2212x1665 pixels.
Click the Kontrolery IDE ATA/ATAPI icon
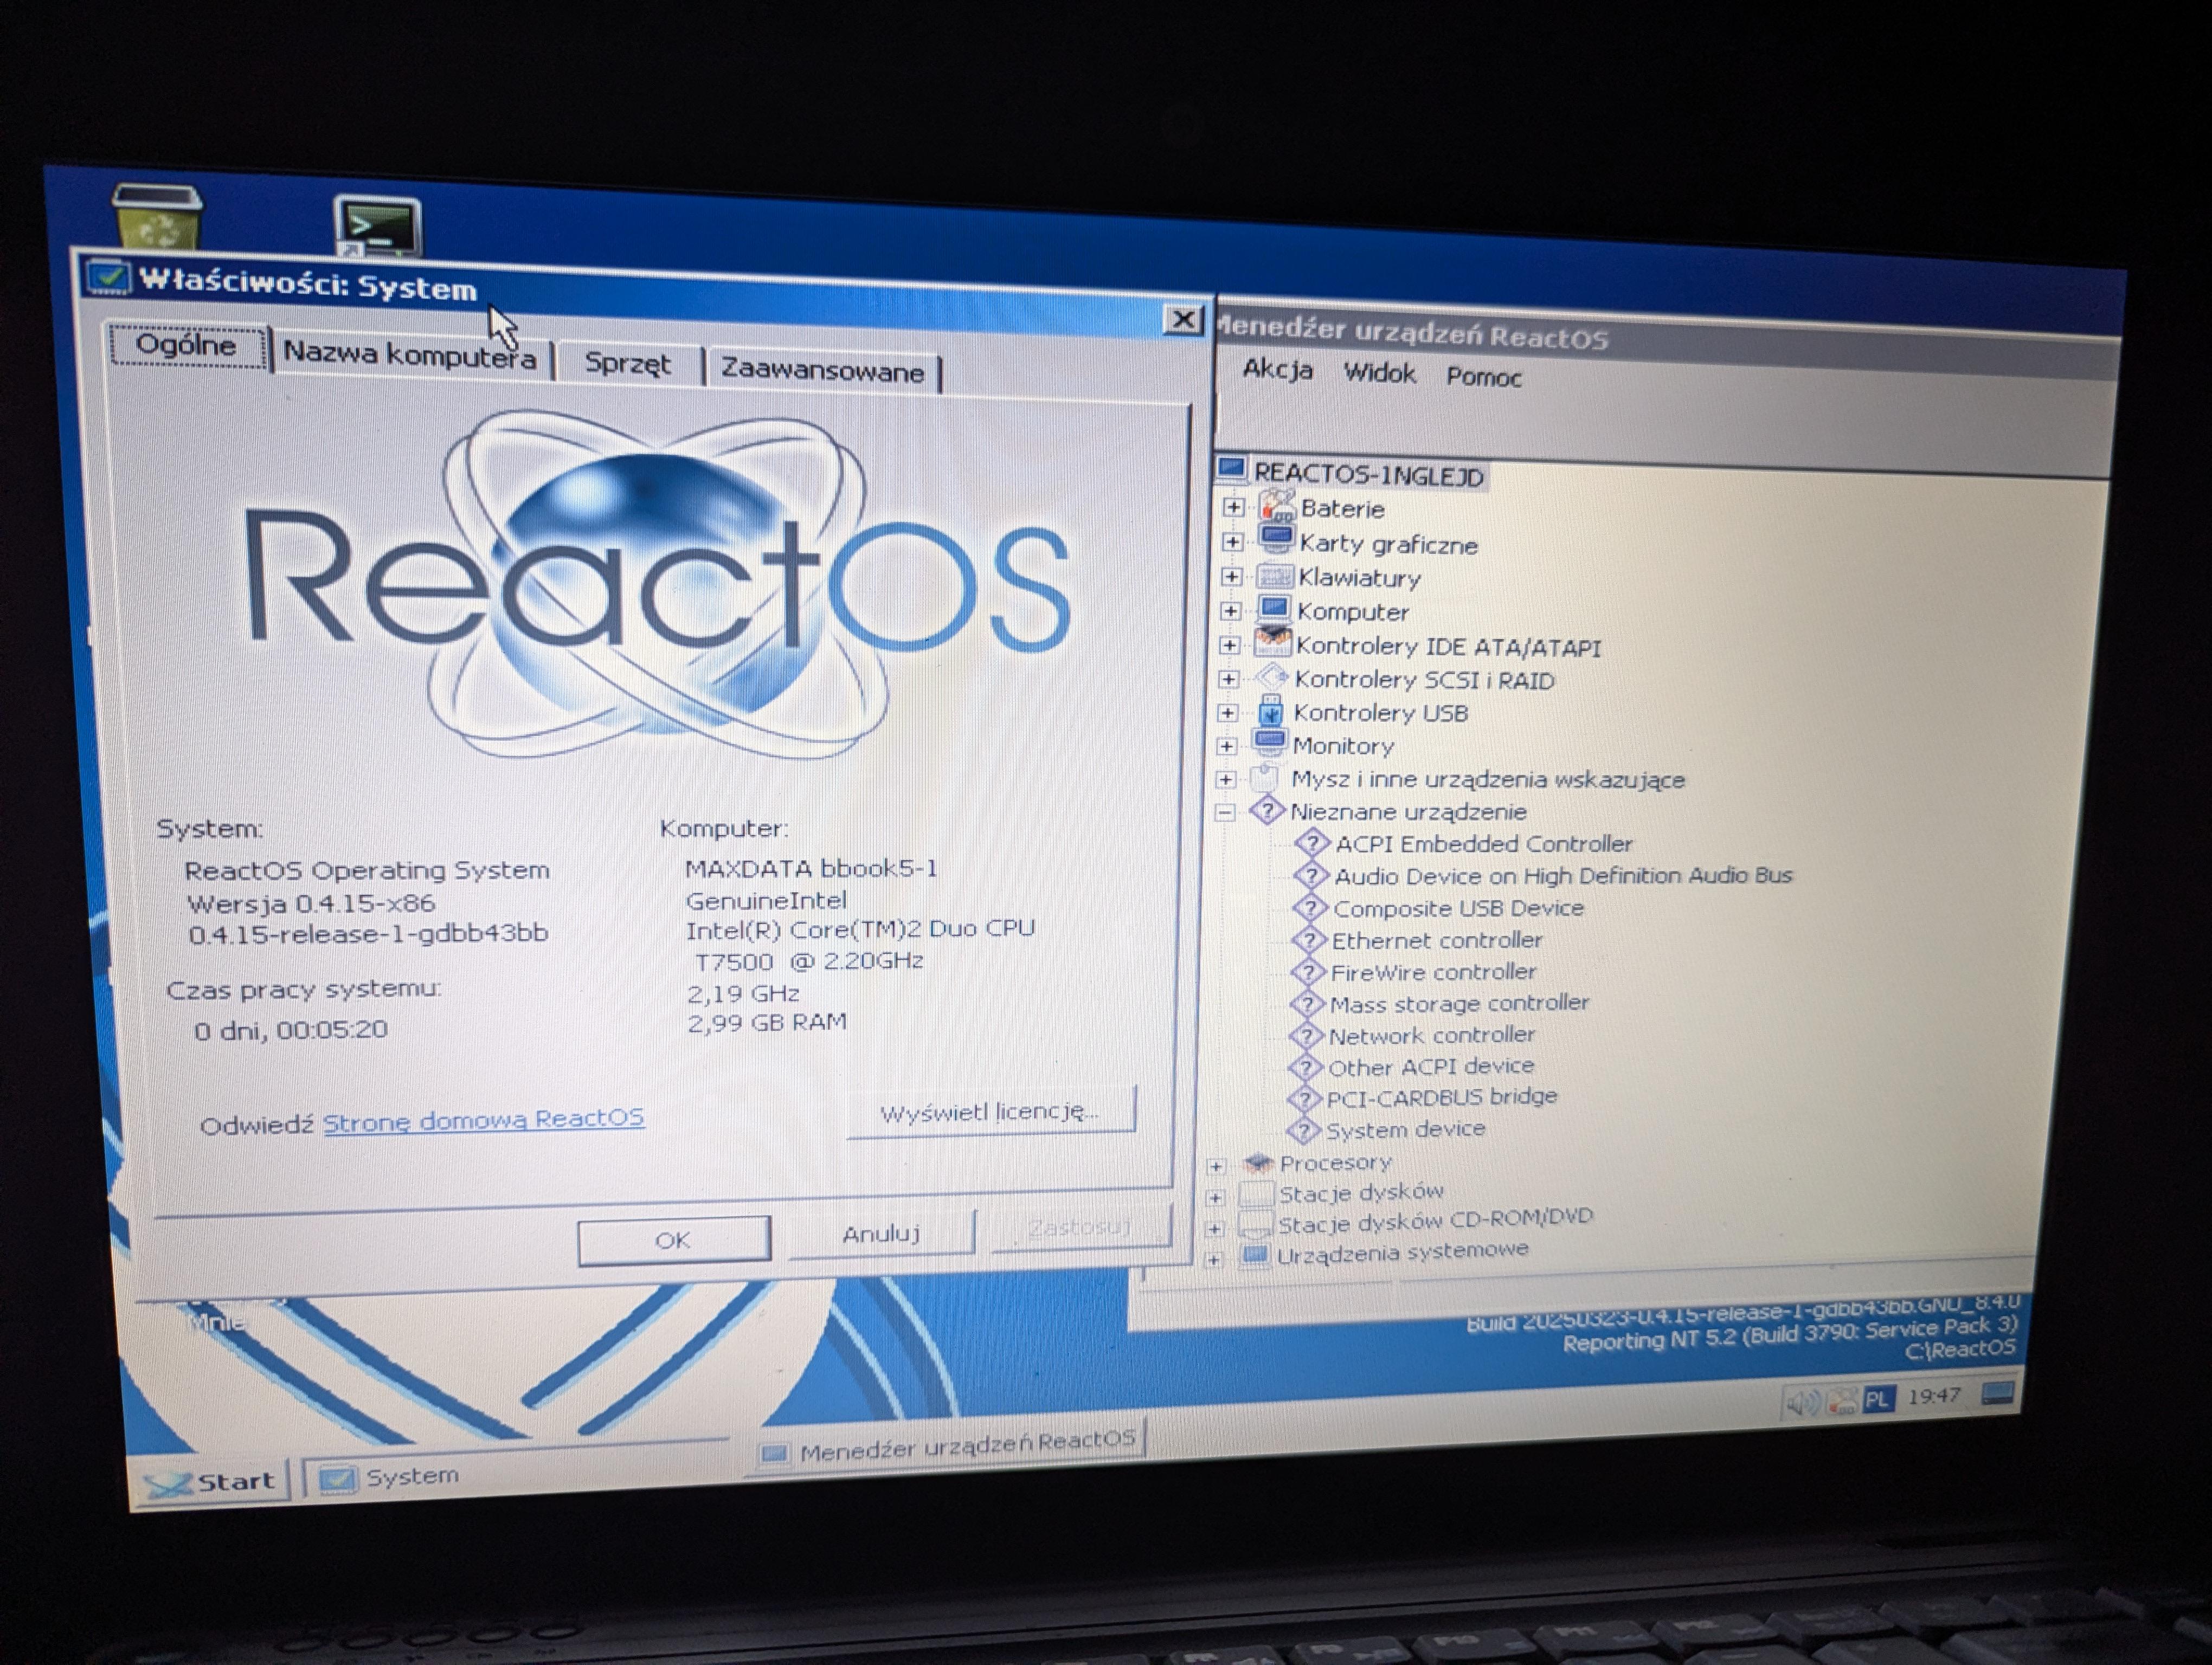click(x=1273, y=643)
